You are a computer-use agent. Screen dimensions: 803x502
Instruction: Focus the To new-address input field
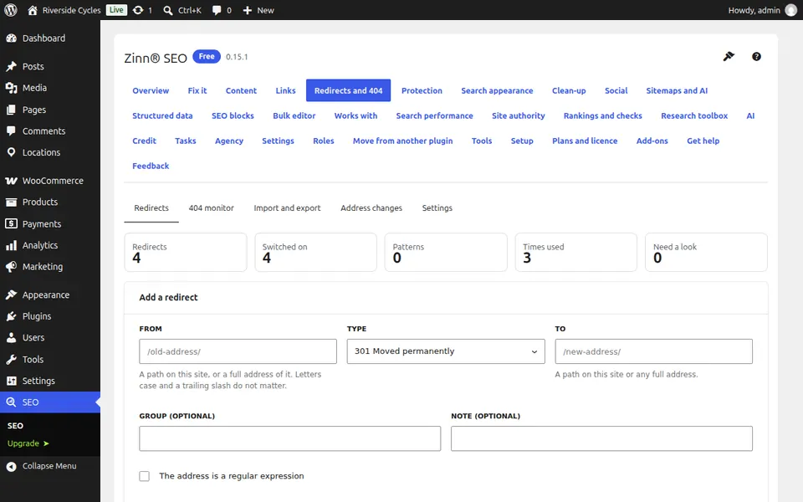(654, 351)
